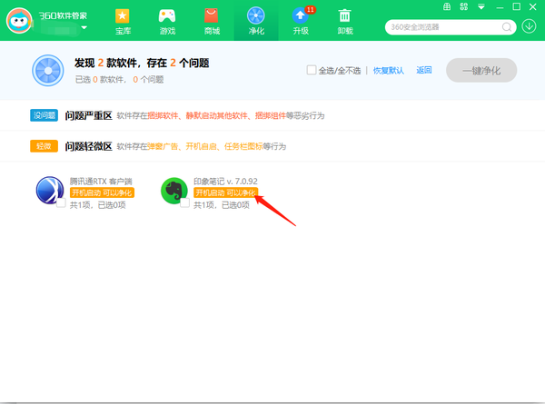Open the 升级 upgrade section
The width and height of the screenshot is (545, 404).
(301, 21)
